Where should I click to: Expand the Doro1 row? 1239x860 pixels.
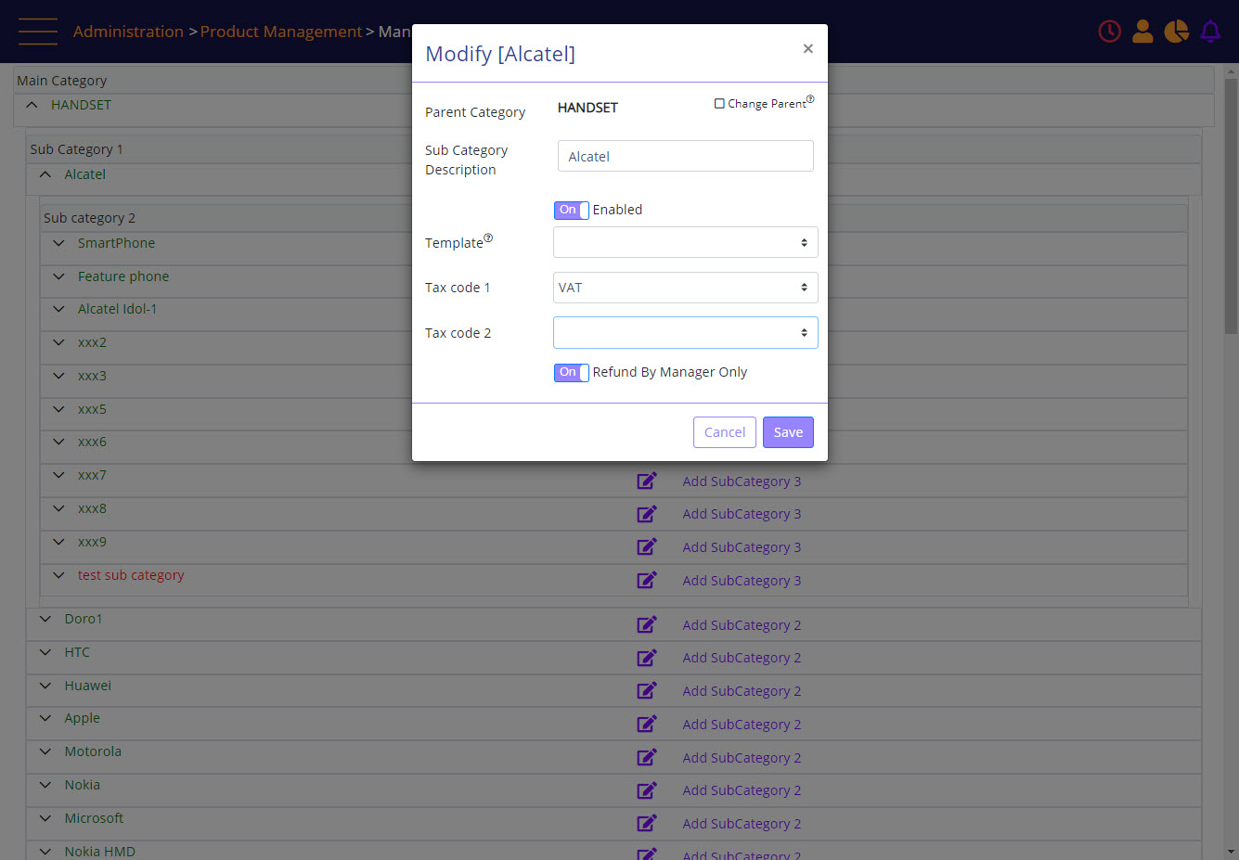tap(45, 619)
